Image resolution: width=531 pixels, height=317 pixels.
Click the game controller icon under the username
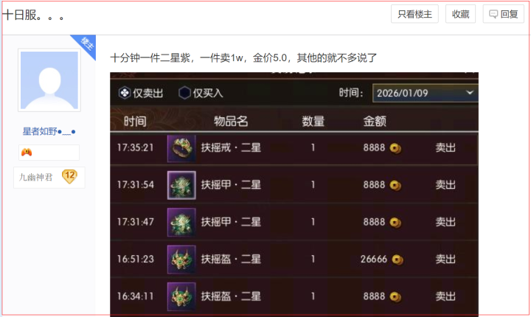27,152
